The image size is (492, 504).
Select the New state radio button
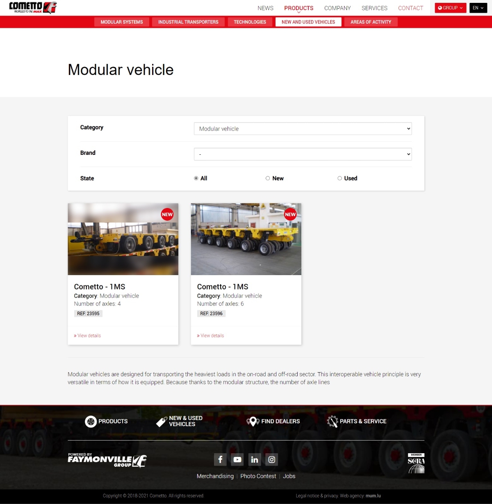click(x=268, y=178)
